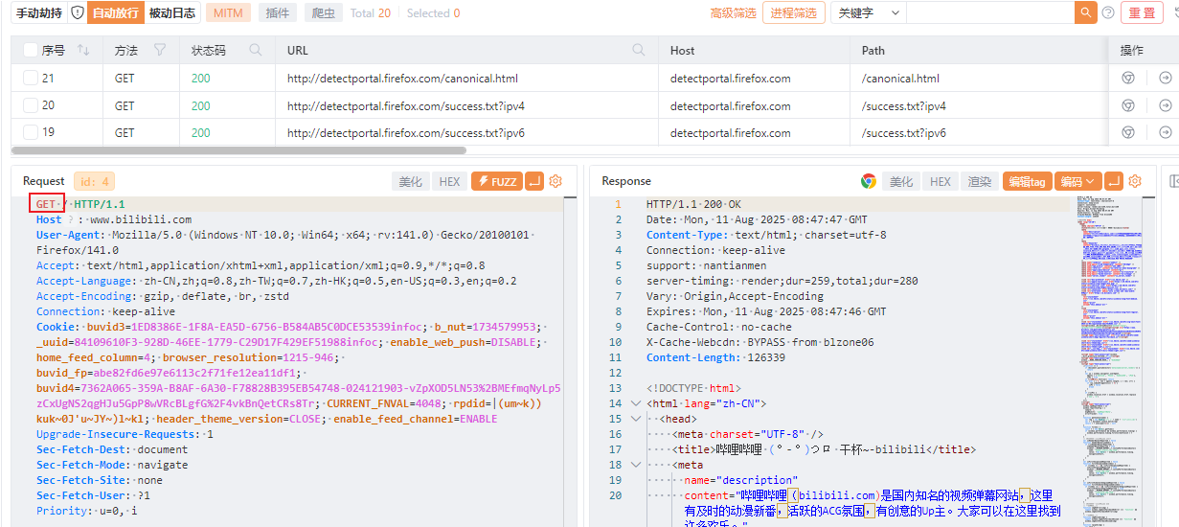This screenshot has width=1179, height=527.
Task: Click status code 200 in row 21
Action: tap(200, 79)
